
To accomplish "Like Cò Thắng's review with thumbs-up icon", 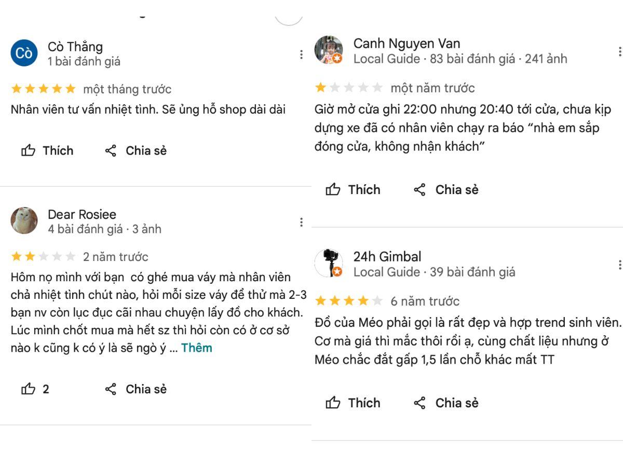I will point(28,151).
